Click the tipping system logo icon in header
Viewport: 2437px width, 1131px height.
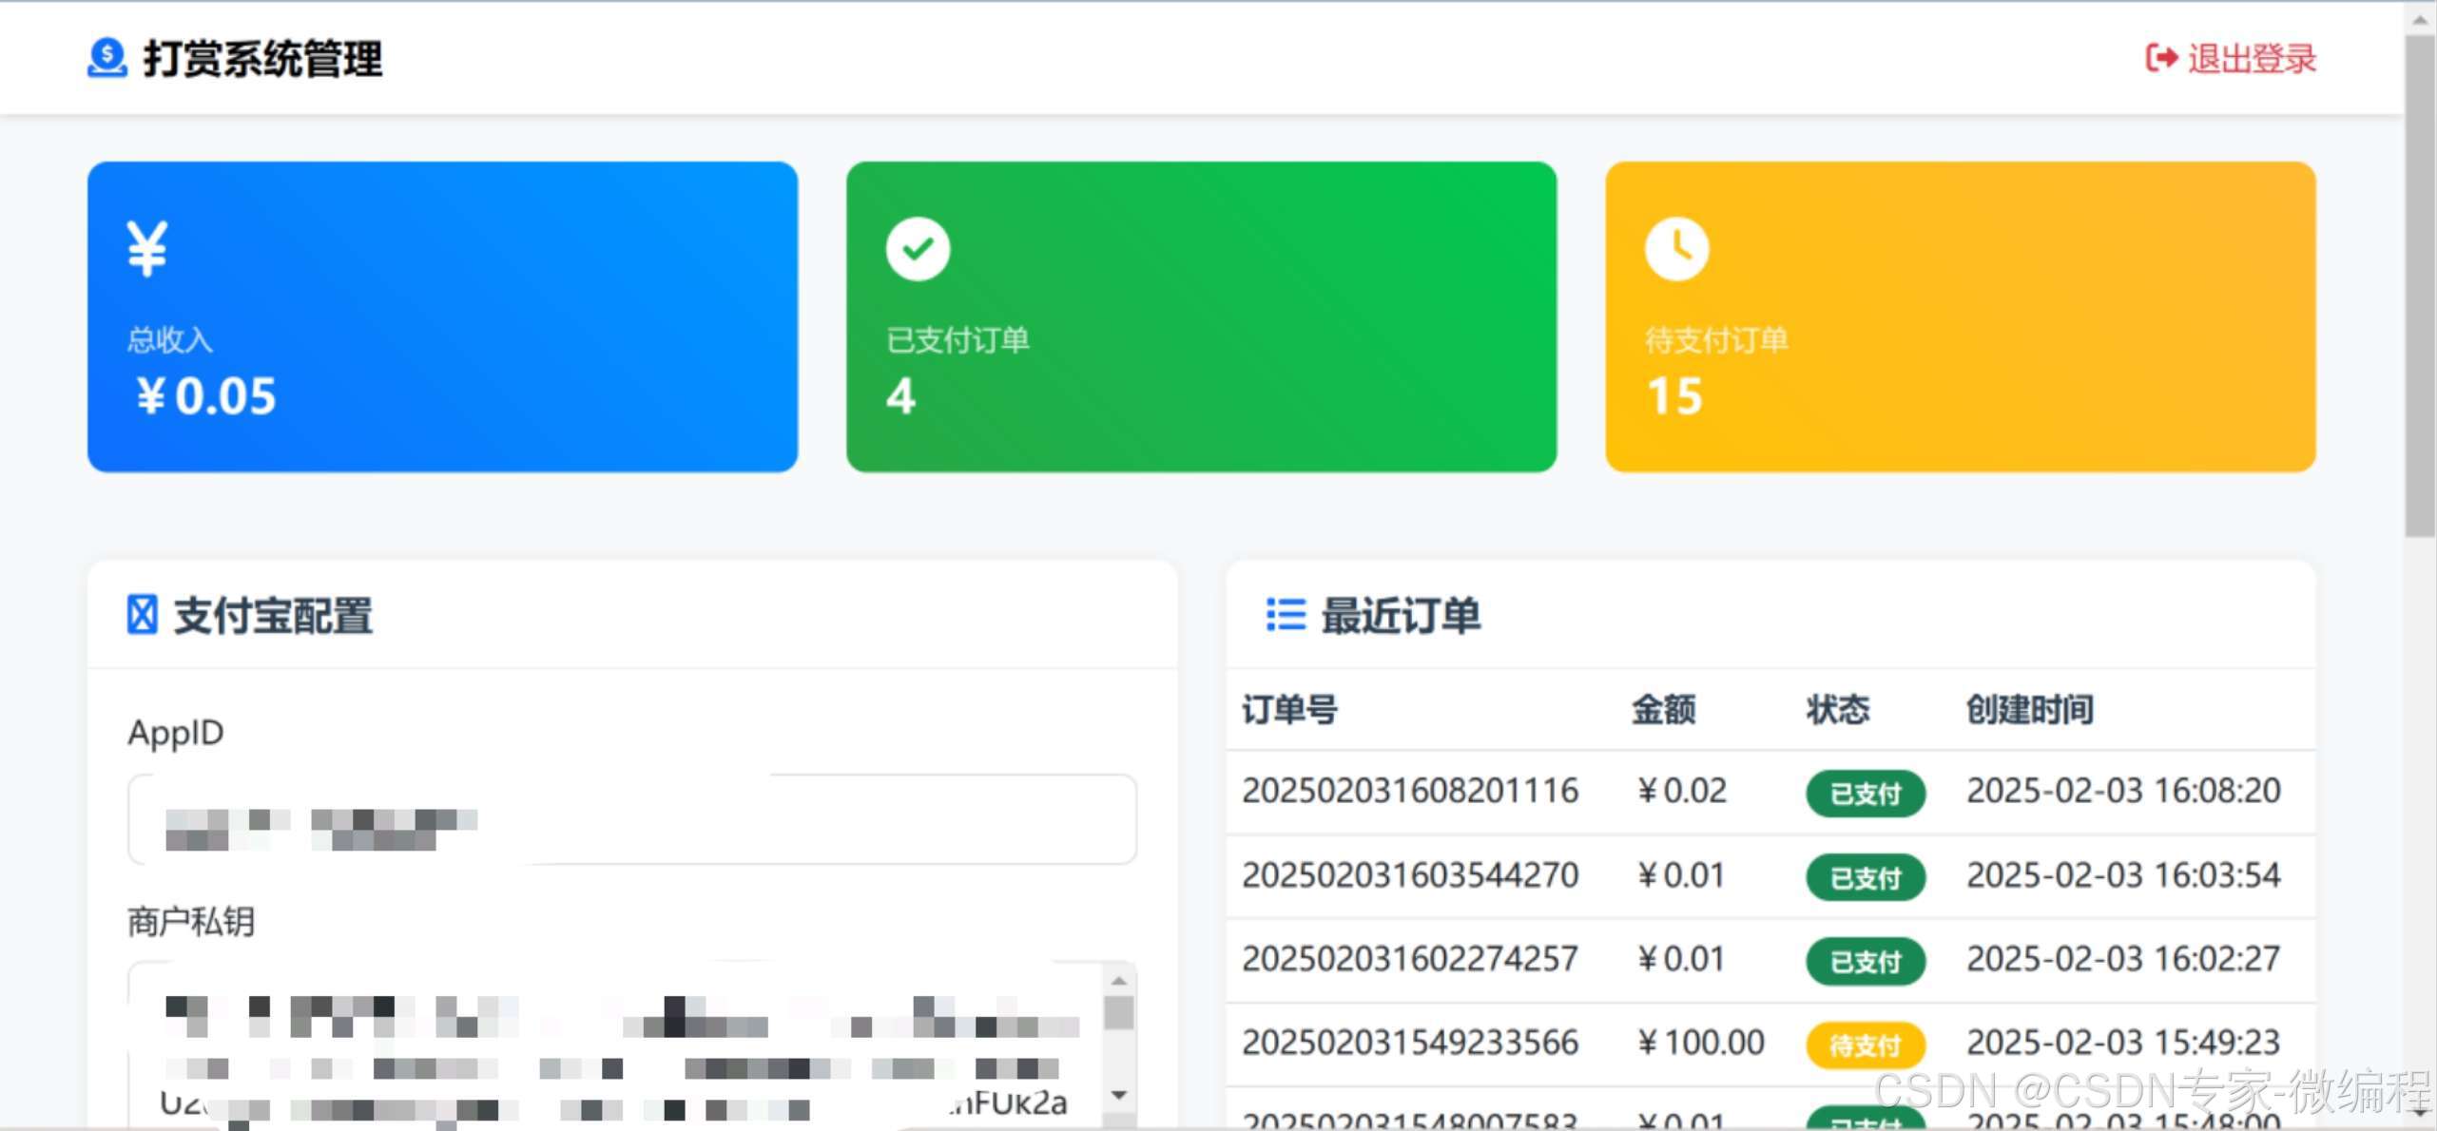105,59
